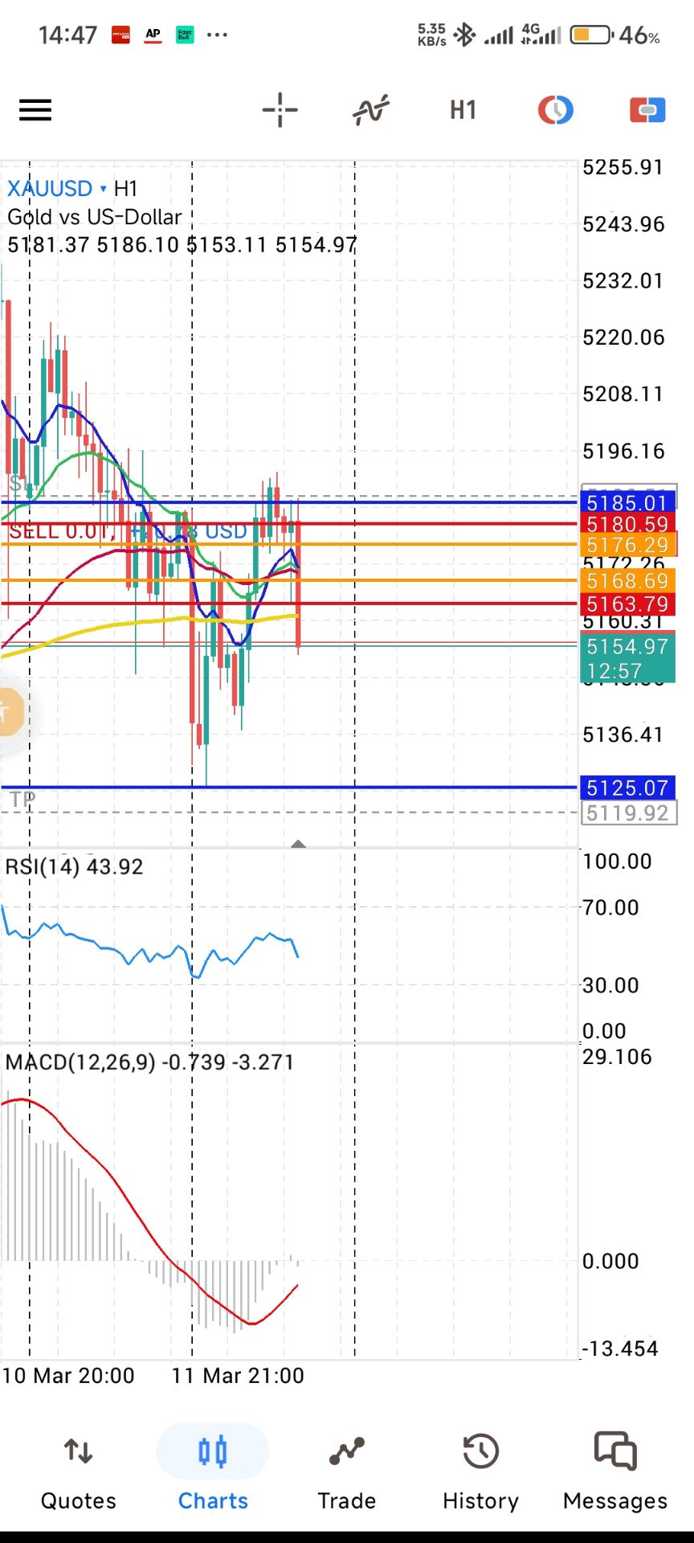The image size is (694, 1543).
Task: Tap the blue 5125.07 price level tag
Action: pos(627,788)
